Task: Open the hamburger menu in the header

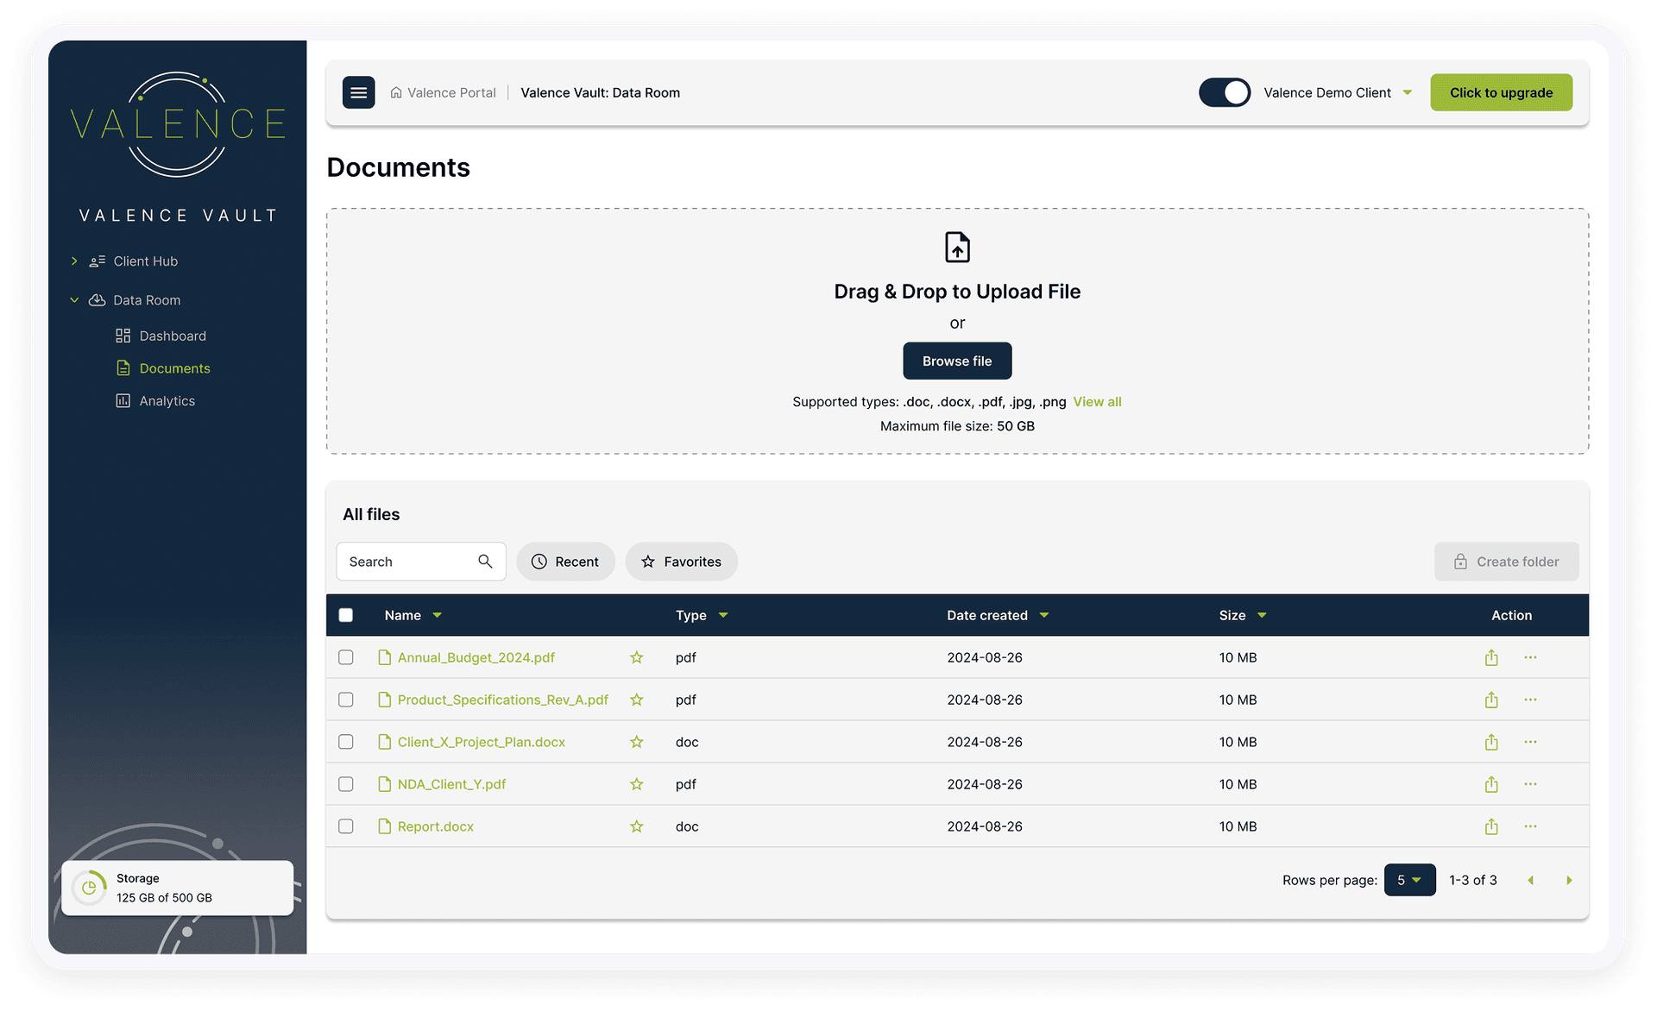Action: (359, 92)
